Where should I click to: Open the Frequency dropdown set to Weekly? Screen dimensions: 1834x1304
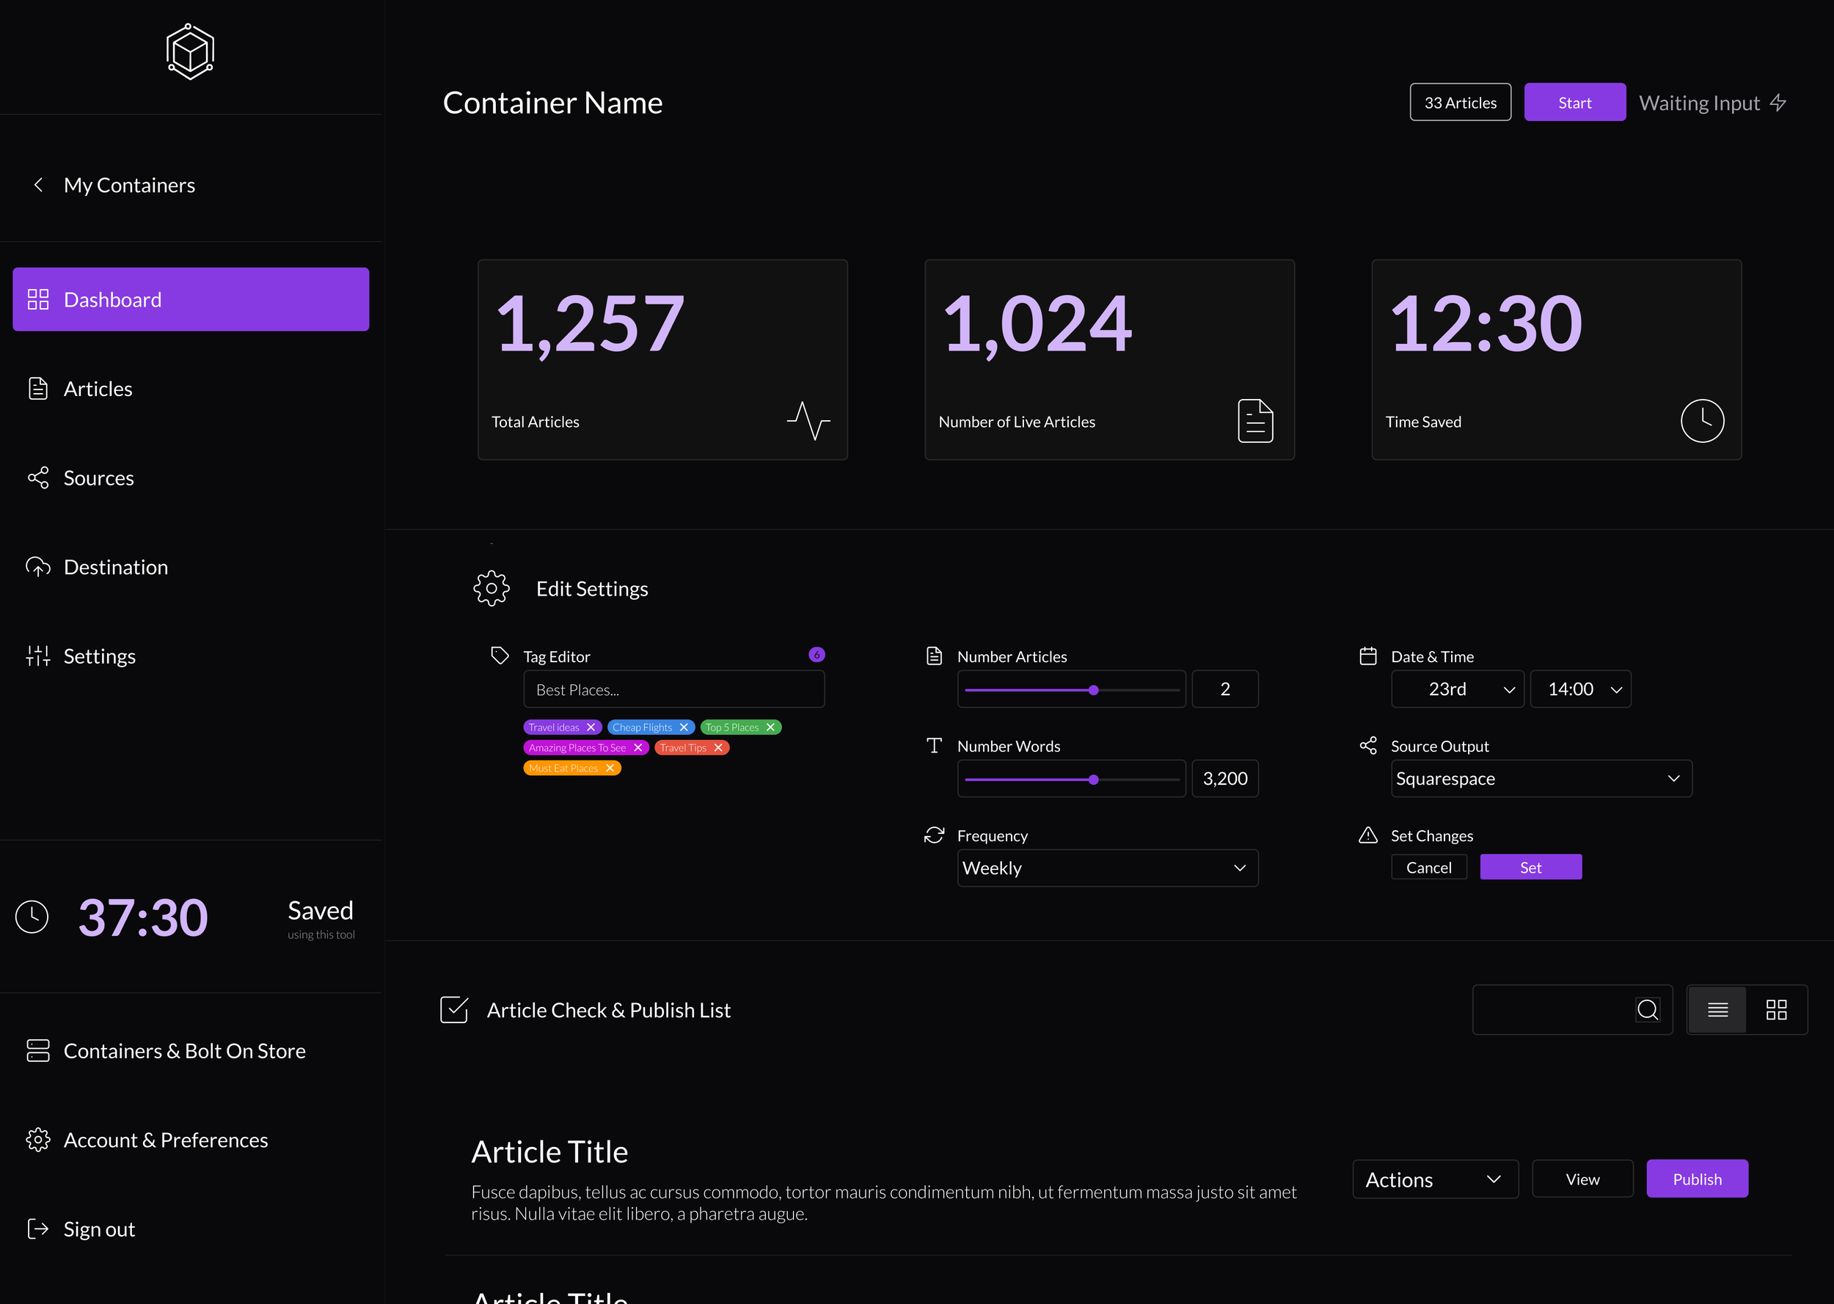[x=1106, y=868]
